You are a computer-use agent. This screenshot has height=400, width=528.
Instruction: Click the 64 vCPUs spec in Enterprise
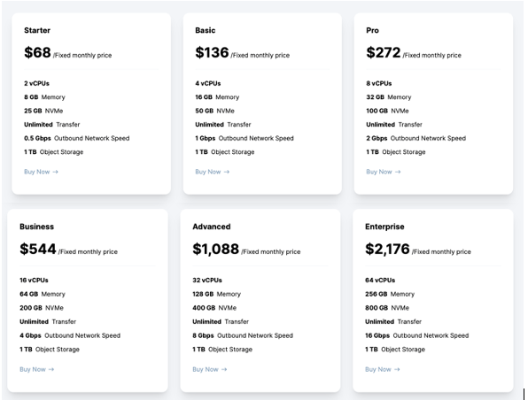coord(380,280)
